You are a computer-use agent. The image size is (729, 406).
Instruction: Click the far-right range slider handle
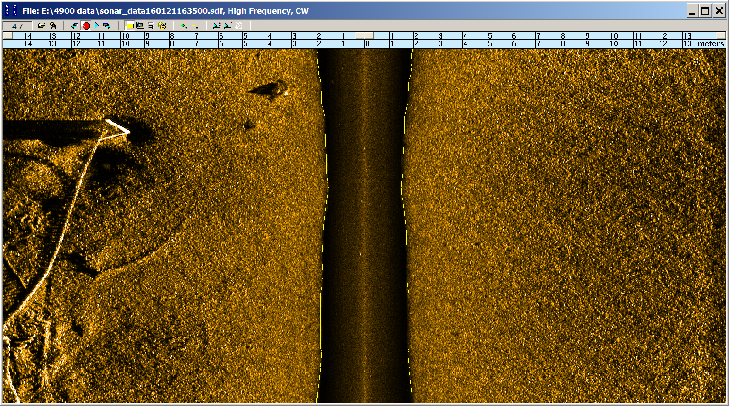click(x=721, y=35)
